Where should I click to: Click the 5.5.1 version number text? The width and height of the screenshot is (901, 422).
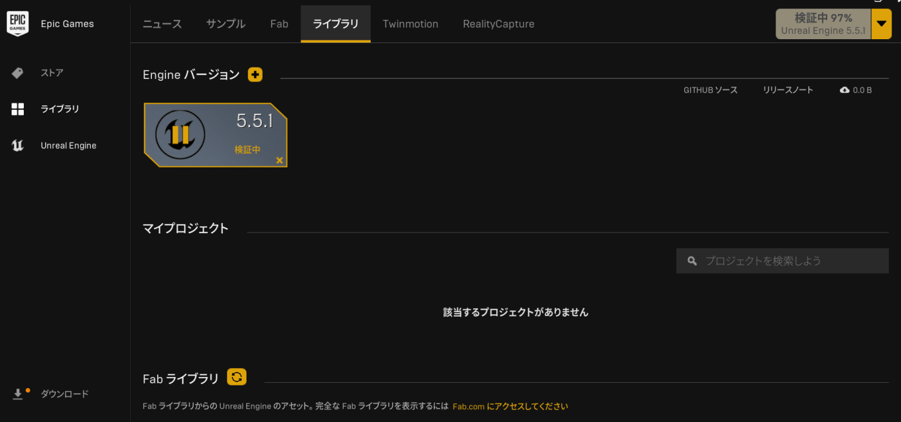coord(255,121)
